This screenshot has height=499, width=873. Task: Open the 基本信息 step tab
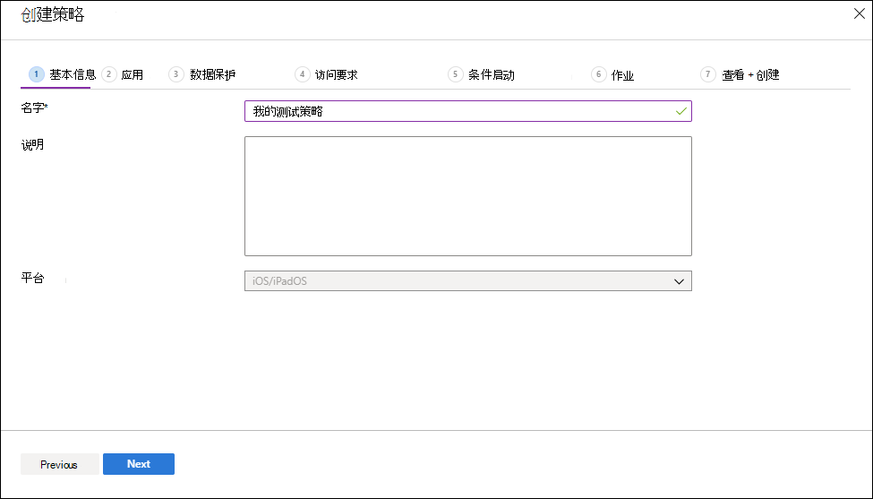pos(63,74)
